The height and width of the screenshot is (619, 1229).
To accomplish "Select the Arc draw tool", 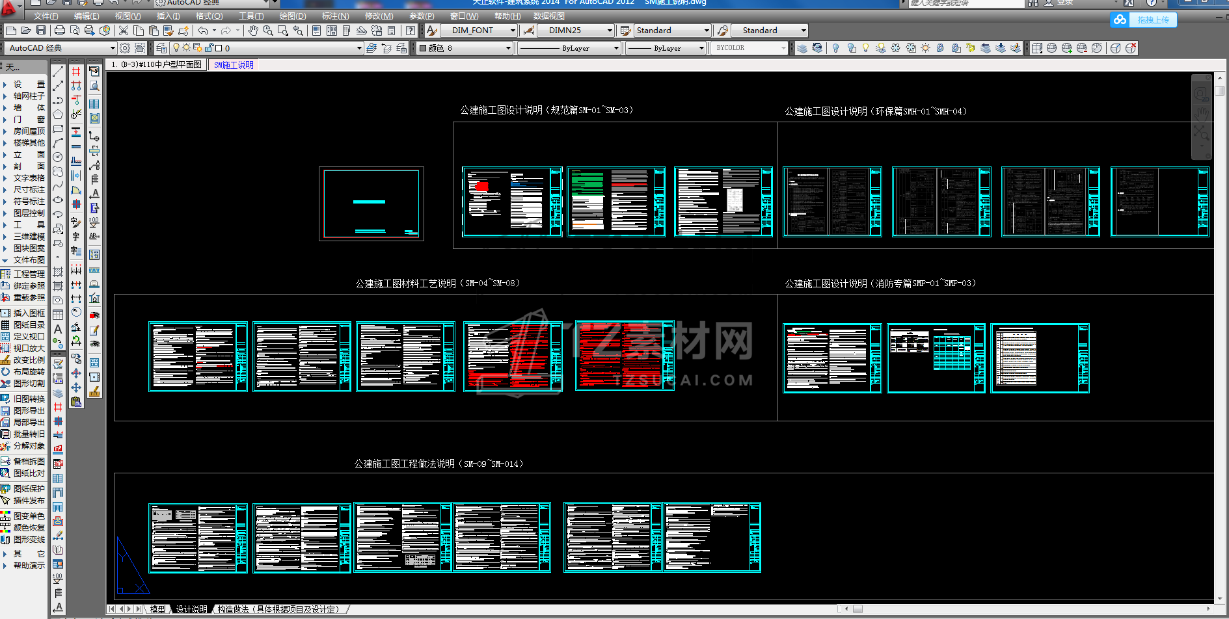I will [58, 143].
